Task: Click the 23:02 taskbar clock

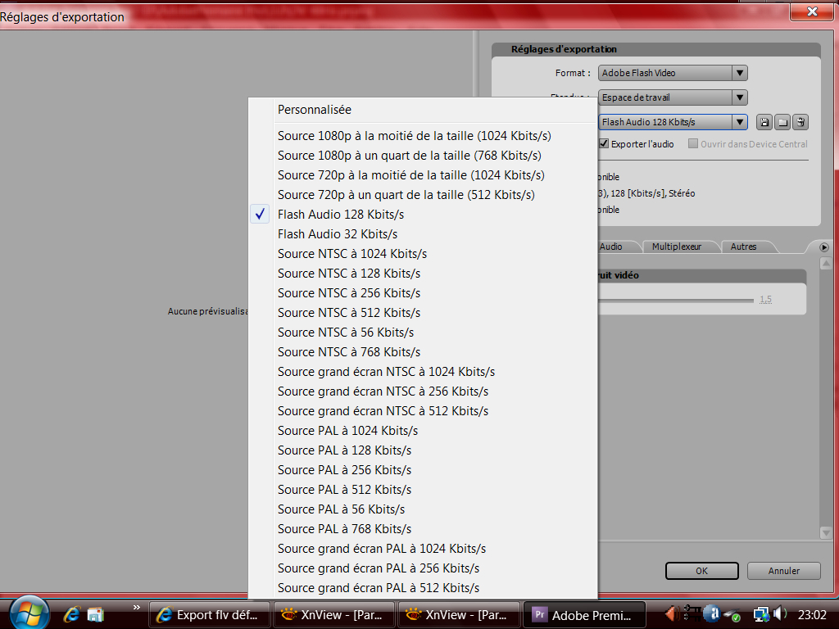Action: click(812, 615)
